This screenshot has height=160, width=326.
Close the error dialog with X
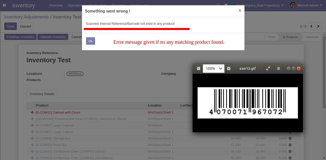240,10
